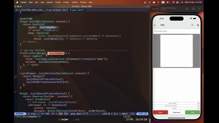This screenshot has height=123, width=219.
Task: Click the MySearchDelegate text in code
Action: pos(59,111)
